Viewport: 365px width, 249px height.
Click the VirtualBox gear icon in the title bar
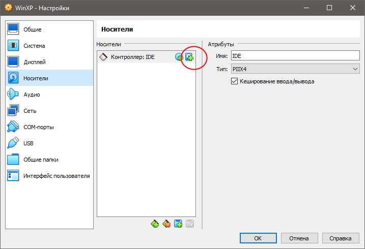[8, 8]
